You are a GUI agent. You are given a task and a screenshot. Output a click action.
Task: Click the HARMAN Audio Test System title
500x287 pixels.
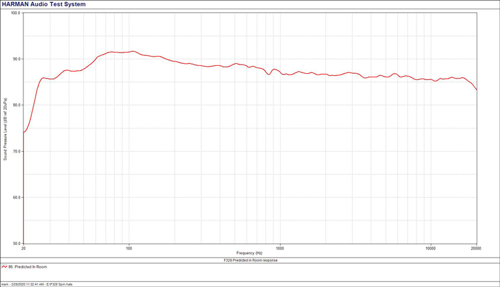pyautogui.click(x=47, y=4)
